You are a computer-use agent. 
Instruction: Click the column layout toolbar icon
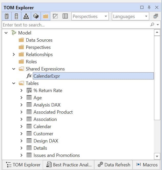65,16
